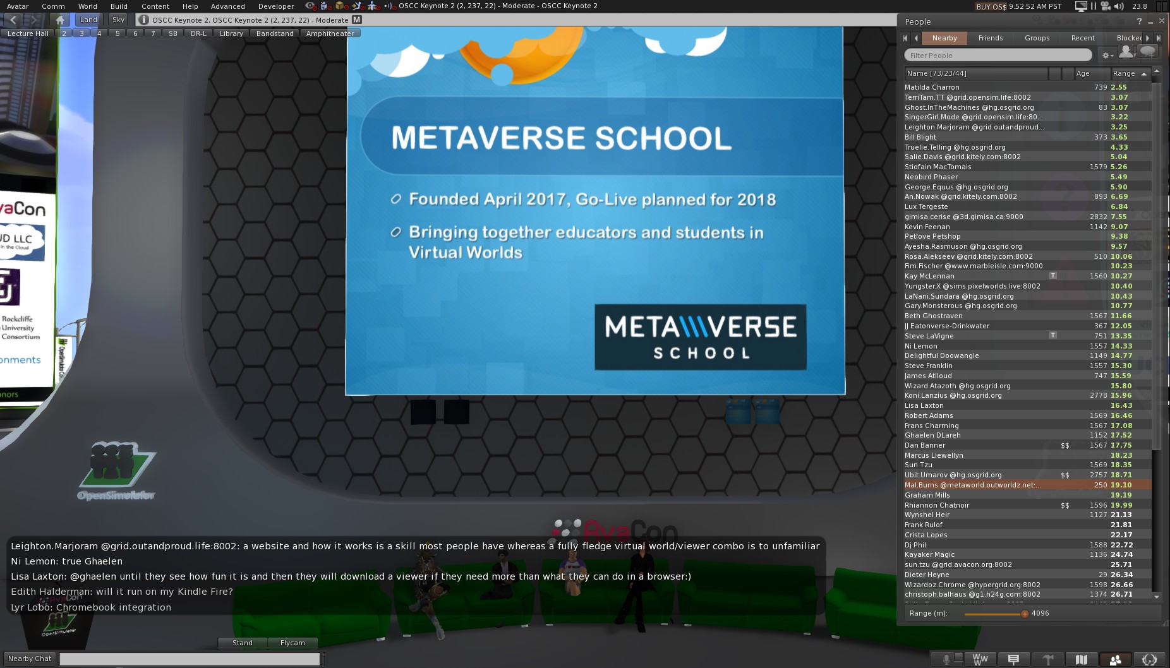Toggle the microphone voice button
This screenshot has width=1170, height=668.
click(x=946, y=660)
